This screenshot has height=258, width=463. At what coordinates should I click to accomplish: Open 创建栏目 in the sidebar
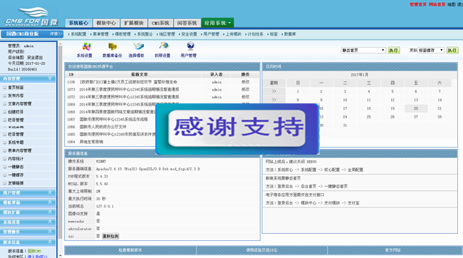click(x=16, y=112)
